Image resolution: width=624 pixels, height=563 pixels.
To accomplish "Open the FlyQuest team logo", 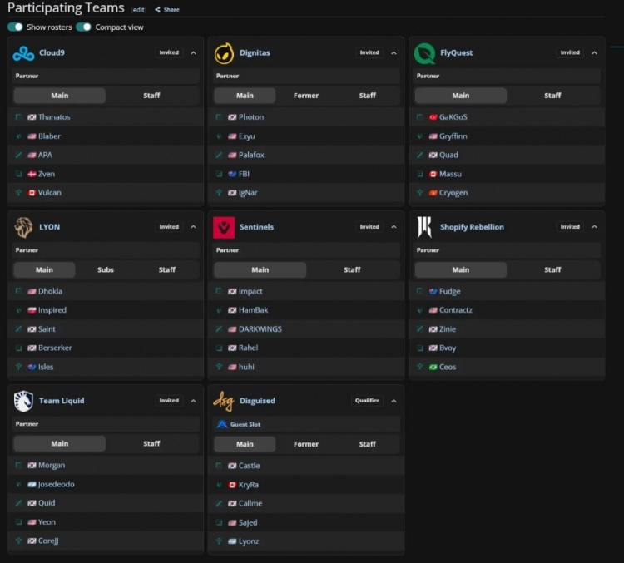I will [424, 53].
